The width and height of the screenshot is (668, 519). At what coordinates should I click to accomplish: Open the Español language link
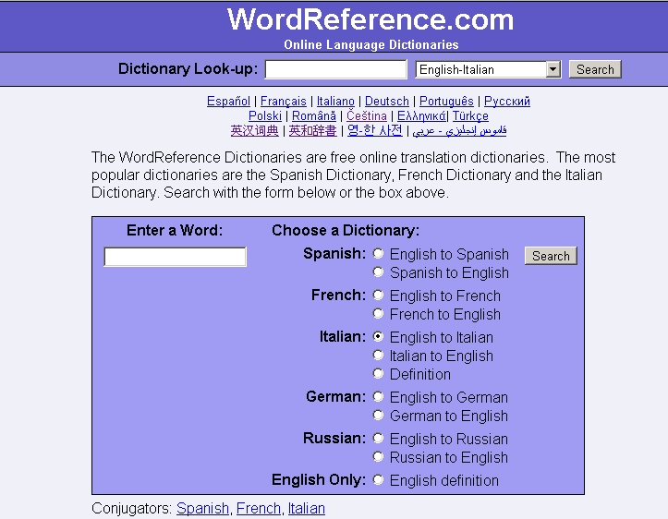click(x=228, y=102)
